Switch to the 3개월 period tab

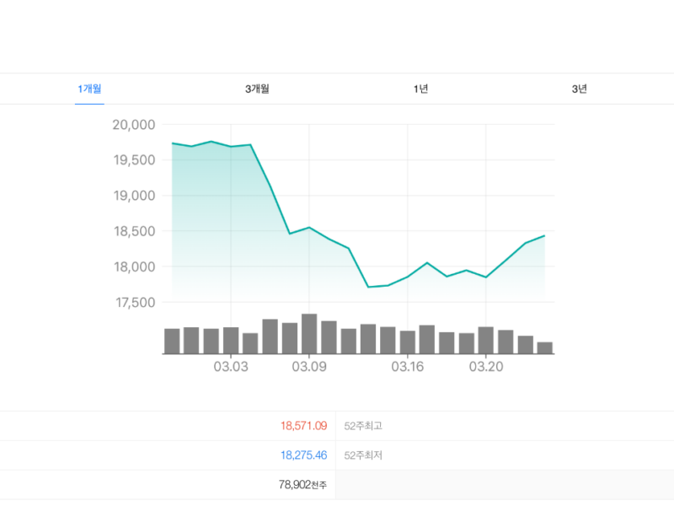(257, 89)
